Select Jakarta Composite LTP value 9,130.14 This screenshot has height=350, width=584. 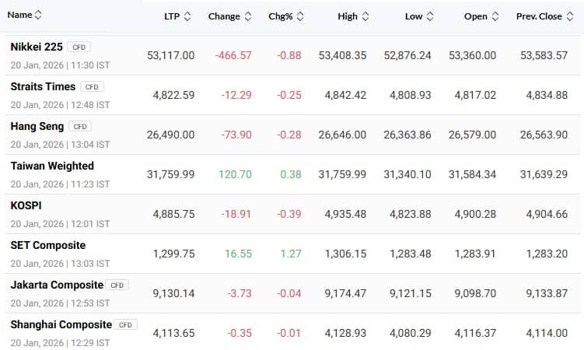pos(173,294)
